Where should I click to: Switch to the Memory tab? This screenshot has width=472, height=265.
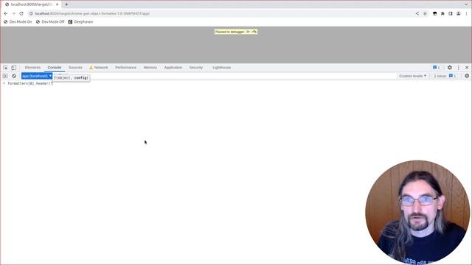(150, 68)
